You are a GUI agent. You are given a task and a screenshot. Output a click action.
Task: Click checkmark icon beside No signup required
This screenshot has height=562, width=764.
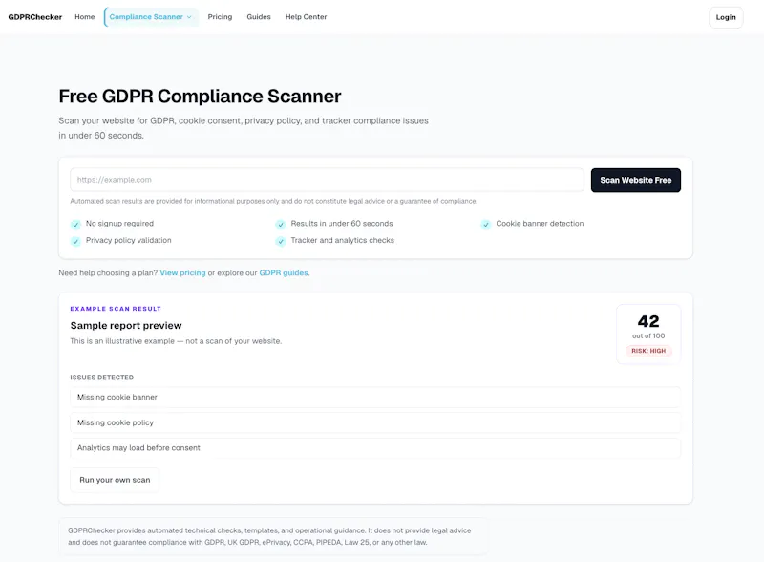[x=75, y=225]
